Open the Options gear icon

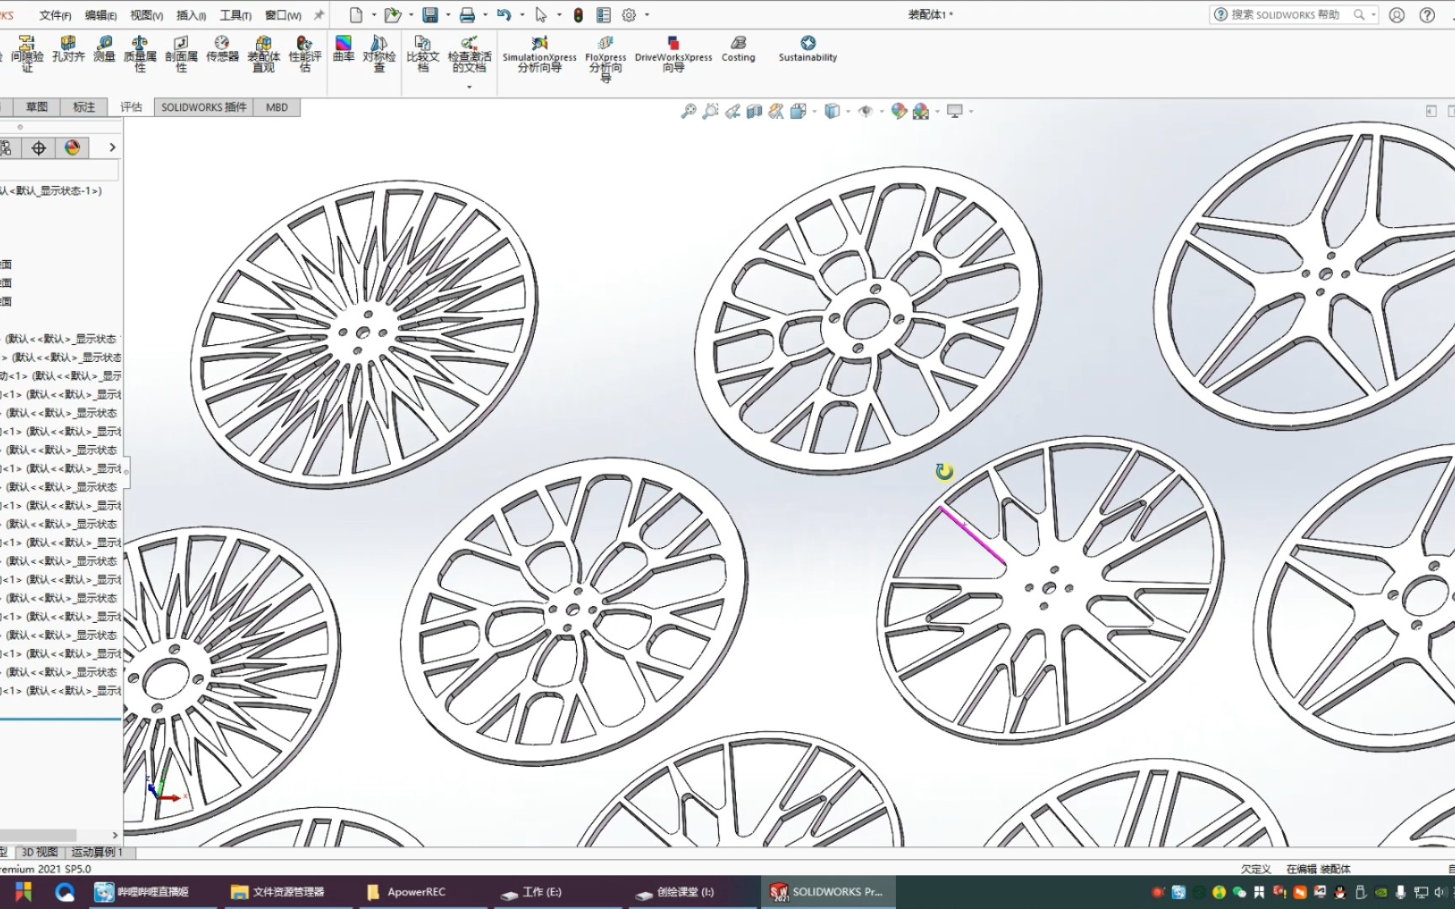point(629,15)
